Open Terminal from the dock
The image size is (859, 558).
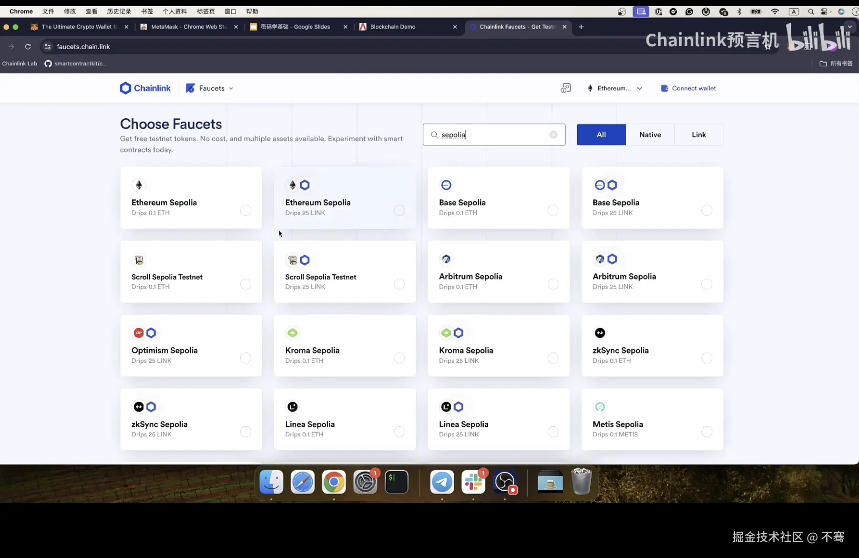(x=397, y=482)
